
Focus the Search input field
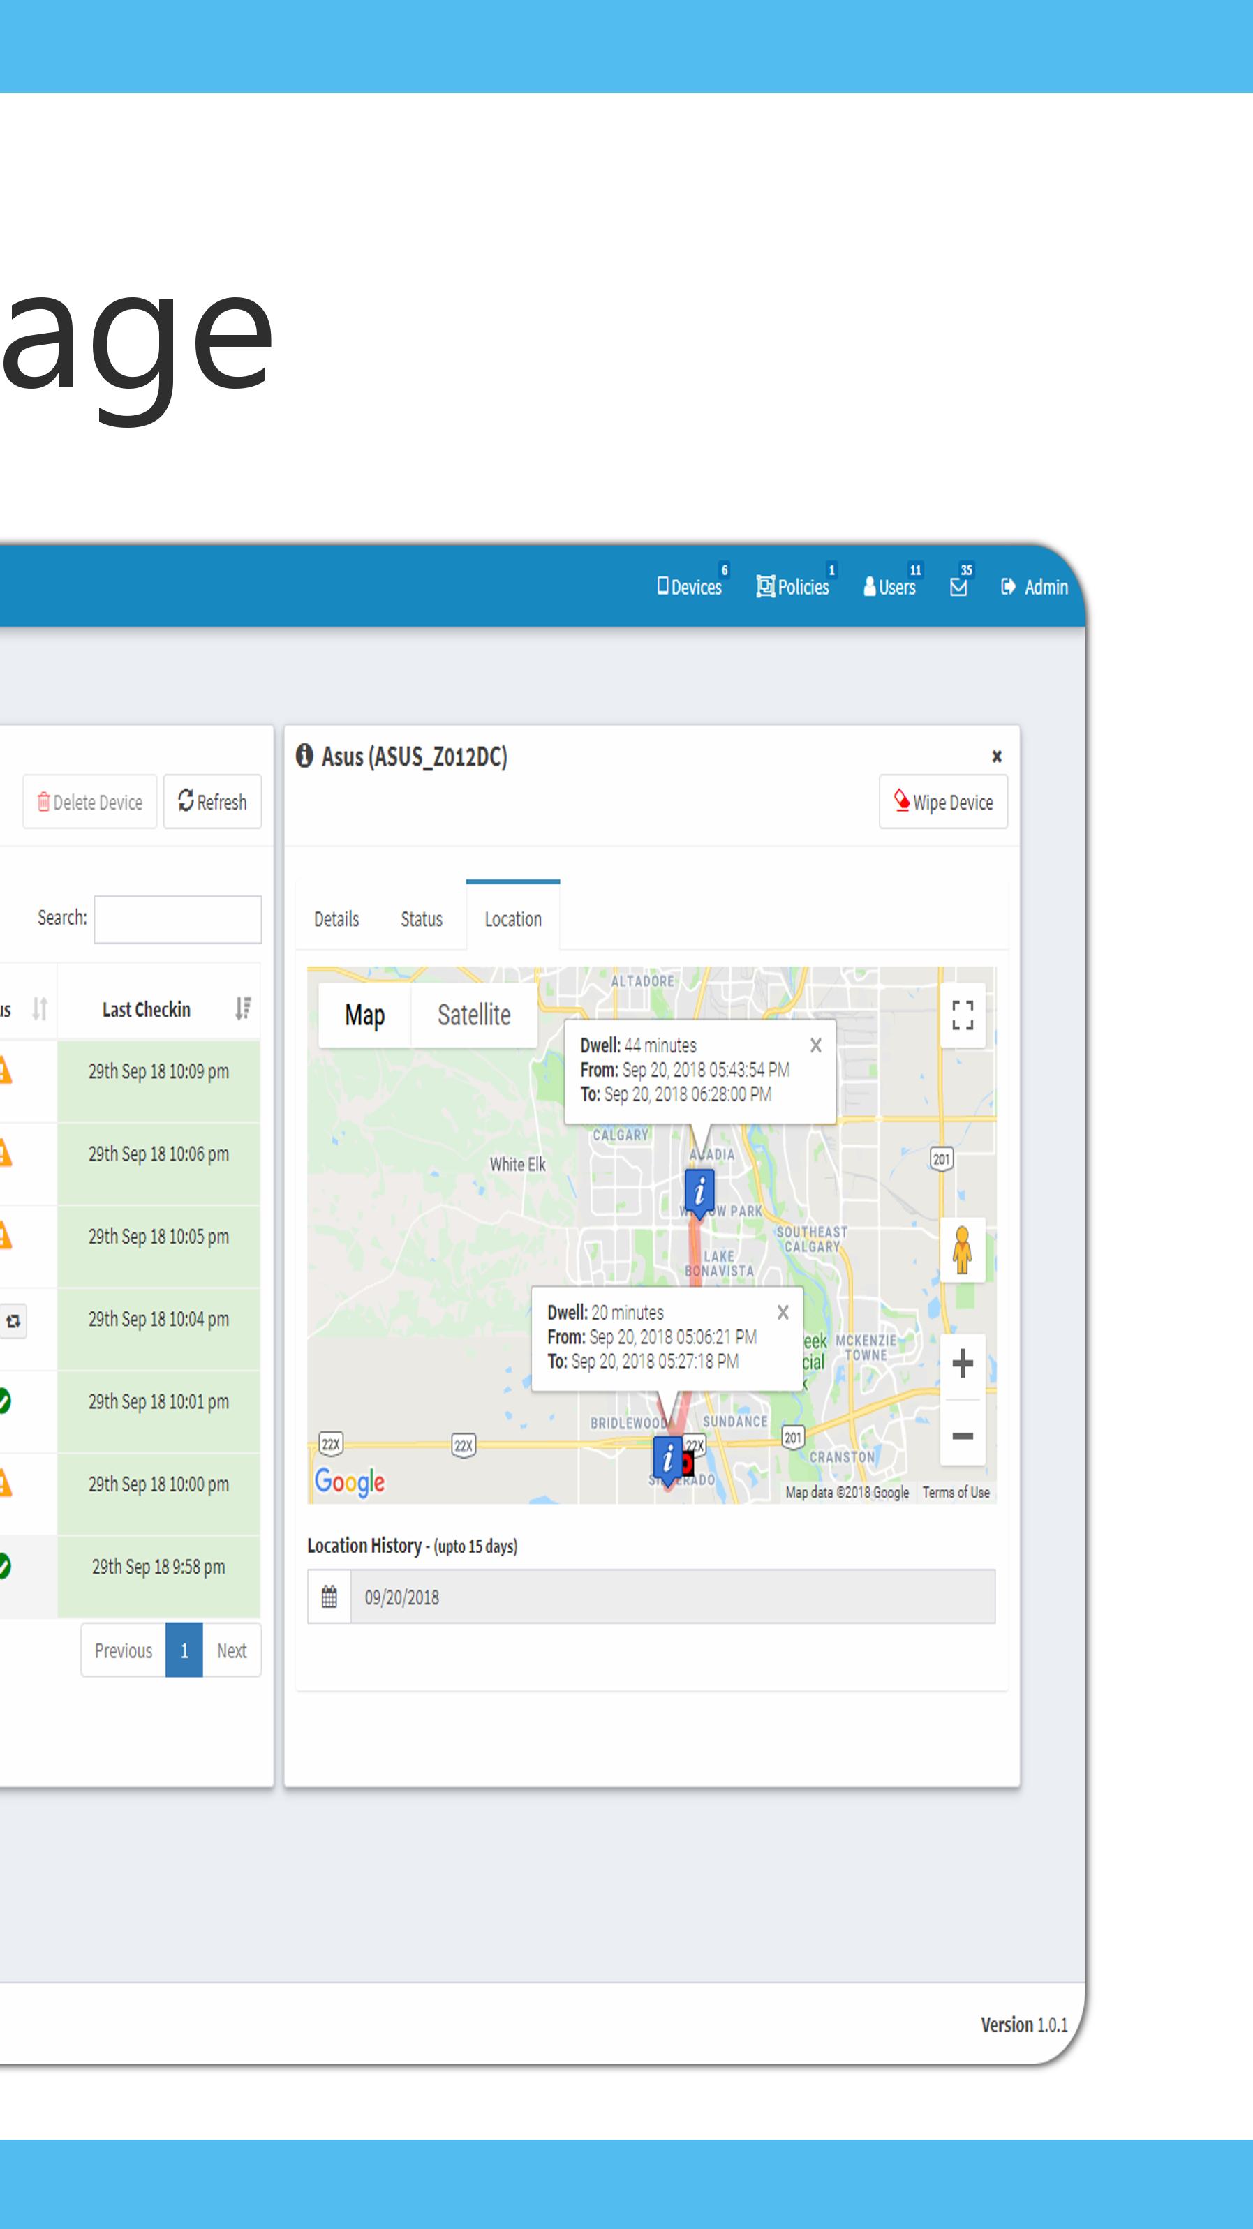pyautogui.click(x=177, y=919)
